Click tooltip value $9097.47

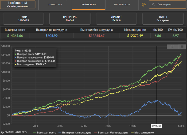click(41, 64)
